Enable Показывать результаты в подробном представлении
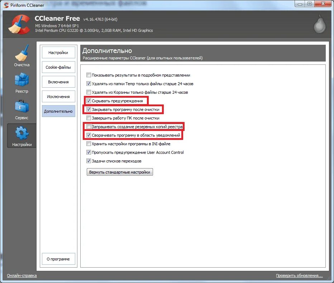This screenshot has height=283, width=334. (x=89, y=75)
